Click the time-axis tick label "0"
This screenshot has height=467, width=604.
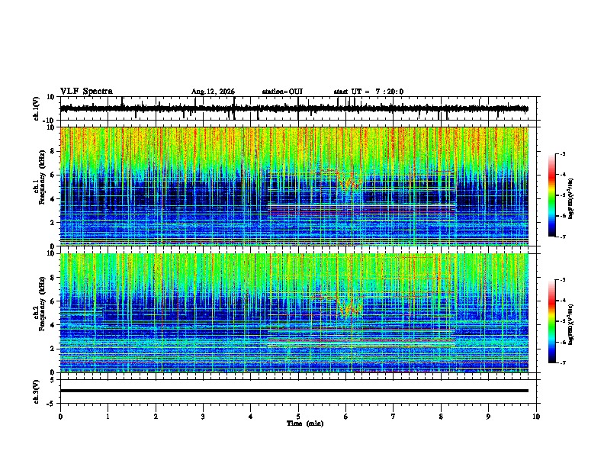tap(60, 417)
